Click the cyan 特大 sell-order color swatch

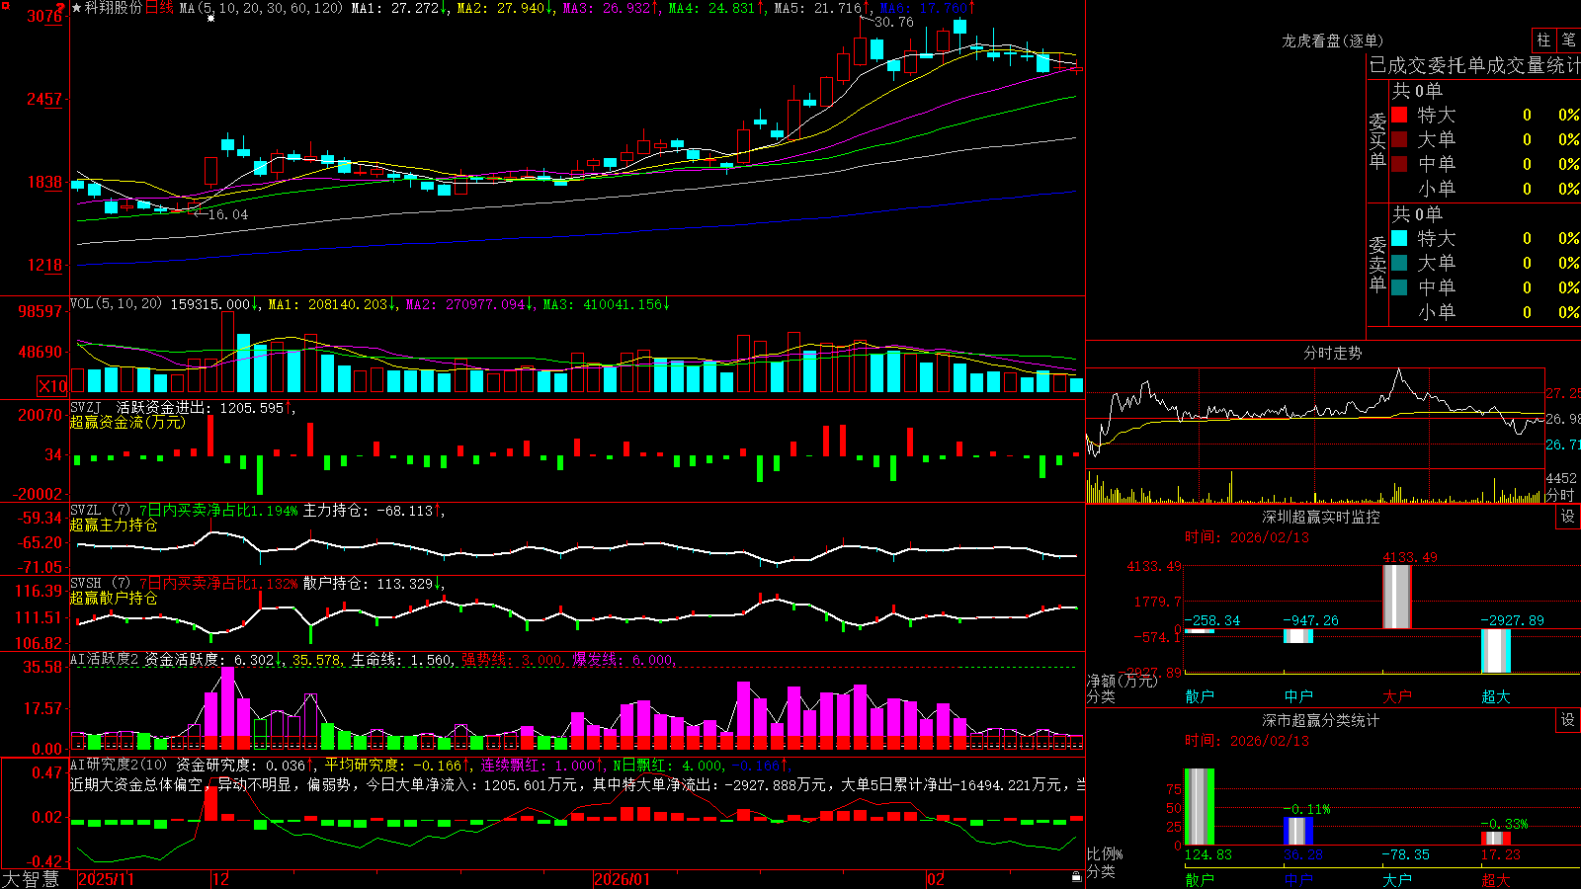click(1399, 238)
